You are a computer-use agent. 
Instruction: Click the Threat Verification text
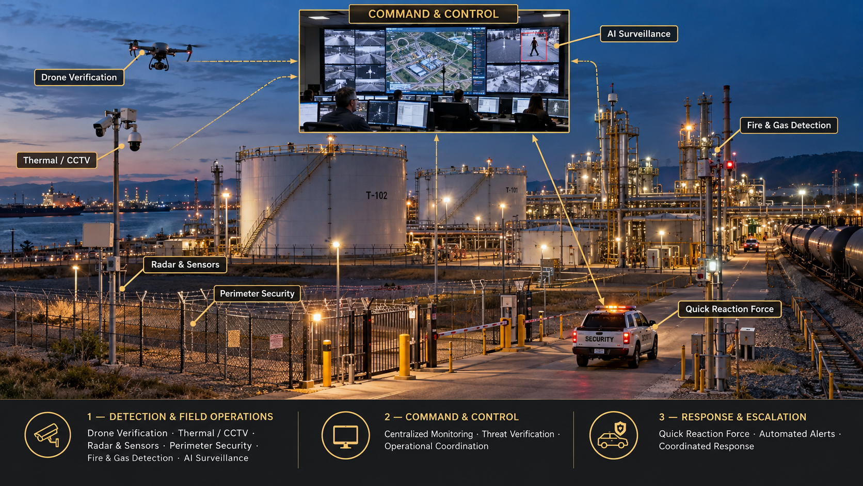pos(518,434)
